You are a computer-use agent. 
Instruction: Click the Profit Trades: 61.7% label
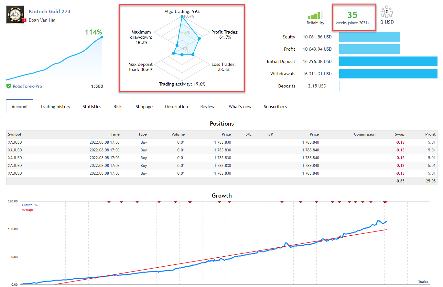coord(225,35)
